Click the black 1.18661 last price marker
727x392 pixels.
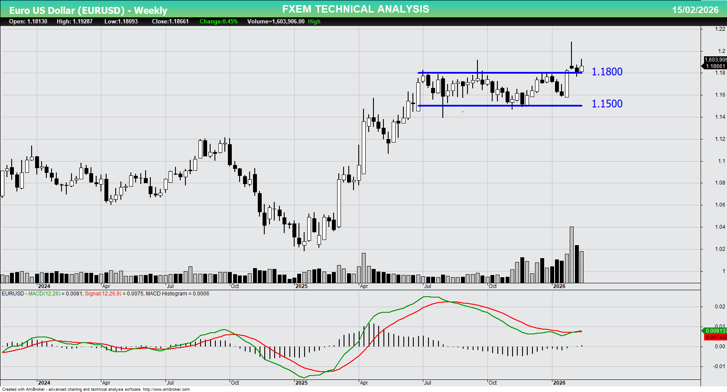click(714, 66)
